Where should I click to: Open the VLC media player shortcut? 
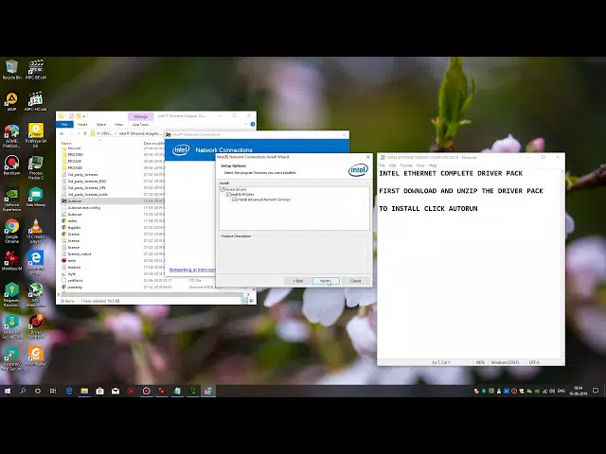36,231
